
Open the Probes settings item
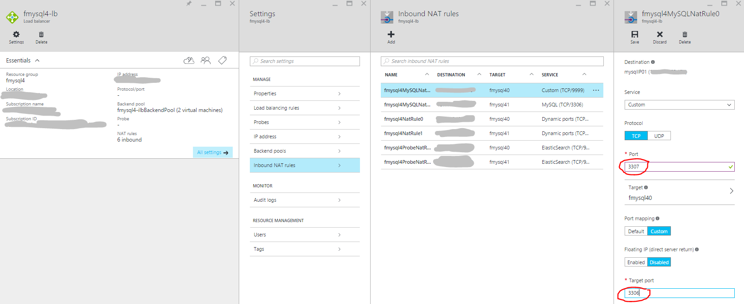(x=304, y=122)
